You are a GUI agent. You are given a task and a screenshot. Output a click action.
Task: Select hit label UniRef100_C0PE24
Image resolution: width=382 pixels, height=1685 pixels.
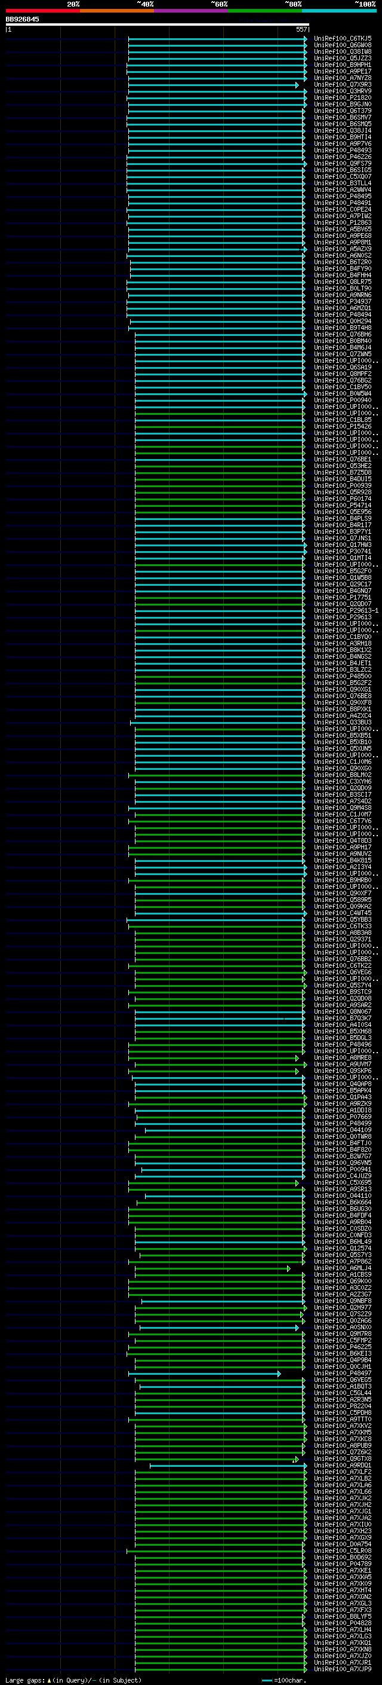(x=342, y=209)
